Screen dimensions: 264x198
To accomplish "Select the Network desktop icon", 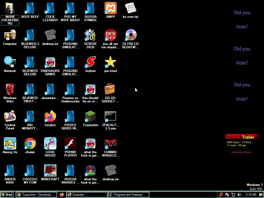I will click(x=10, y=62).
